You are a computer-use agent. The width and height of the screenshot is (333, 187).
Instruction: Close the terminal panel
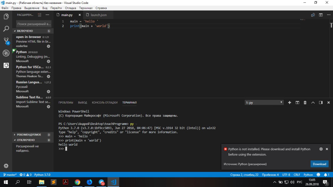click(329, 102)
